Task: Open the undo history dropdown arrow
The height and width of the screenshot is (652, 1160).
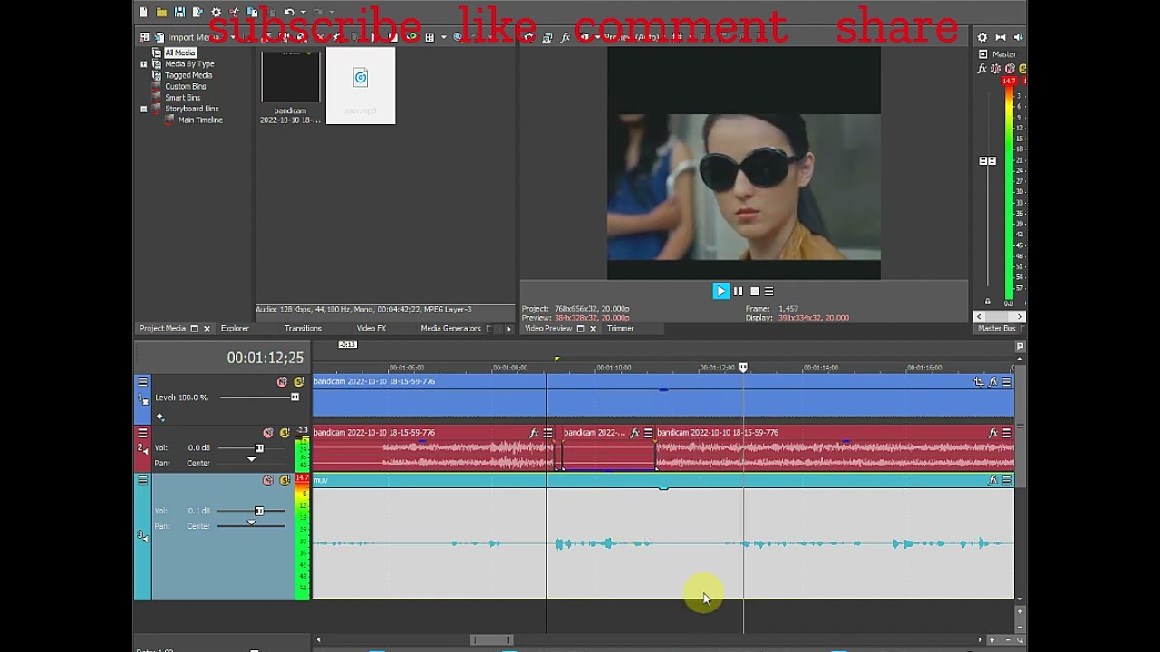Action: tap(302, 13)
